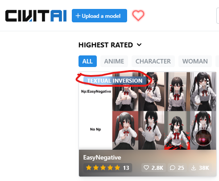Click the creator avatar on the card

click(x=203, y=138)
